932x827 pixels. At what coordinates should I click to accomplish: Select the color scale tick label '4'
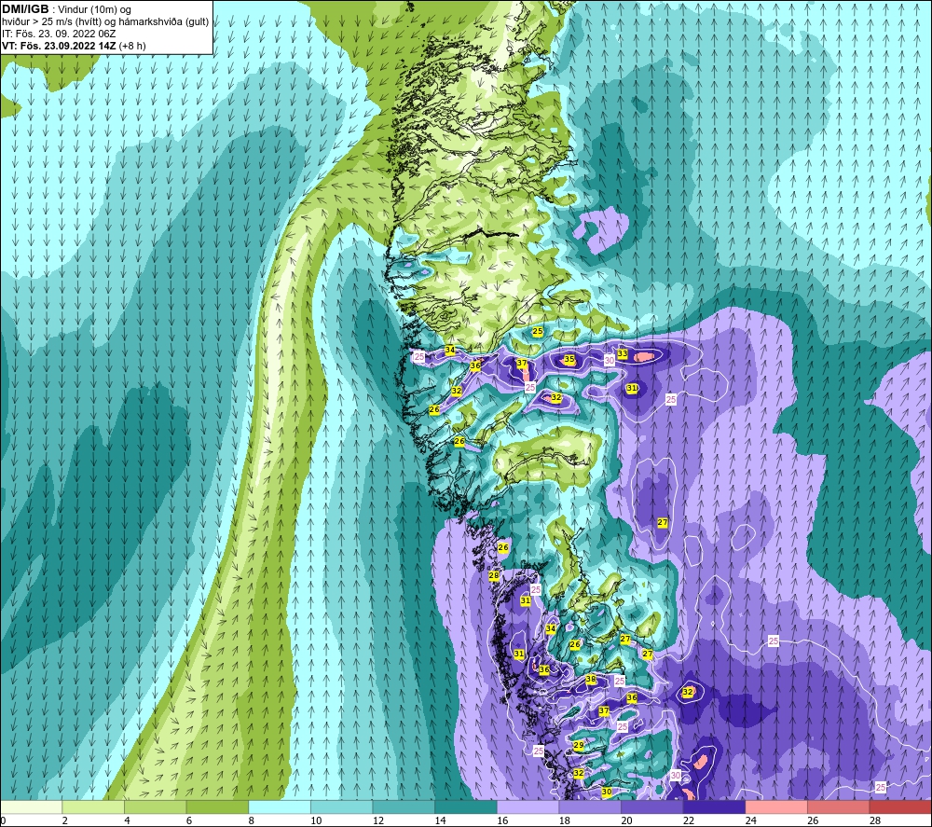point(127,820)
